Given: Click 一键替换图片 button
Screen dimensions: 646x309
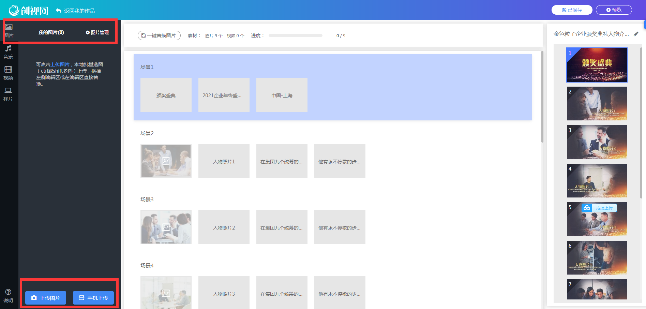Looking at the screenshot, I should pyautogui.click(x=159, y=35).
